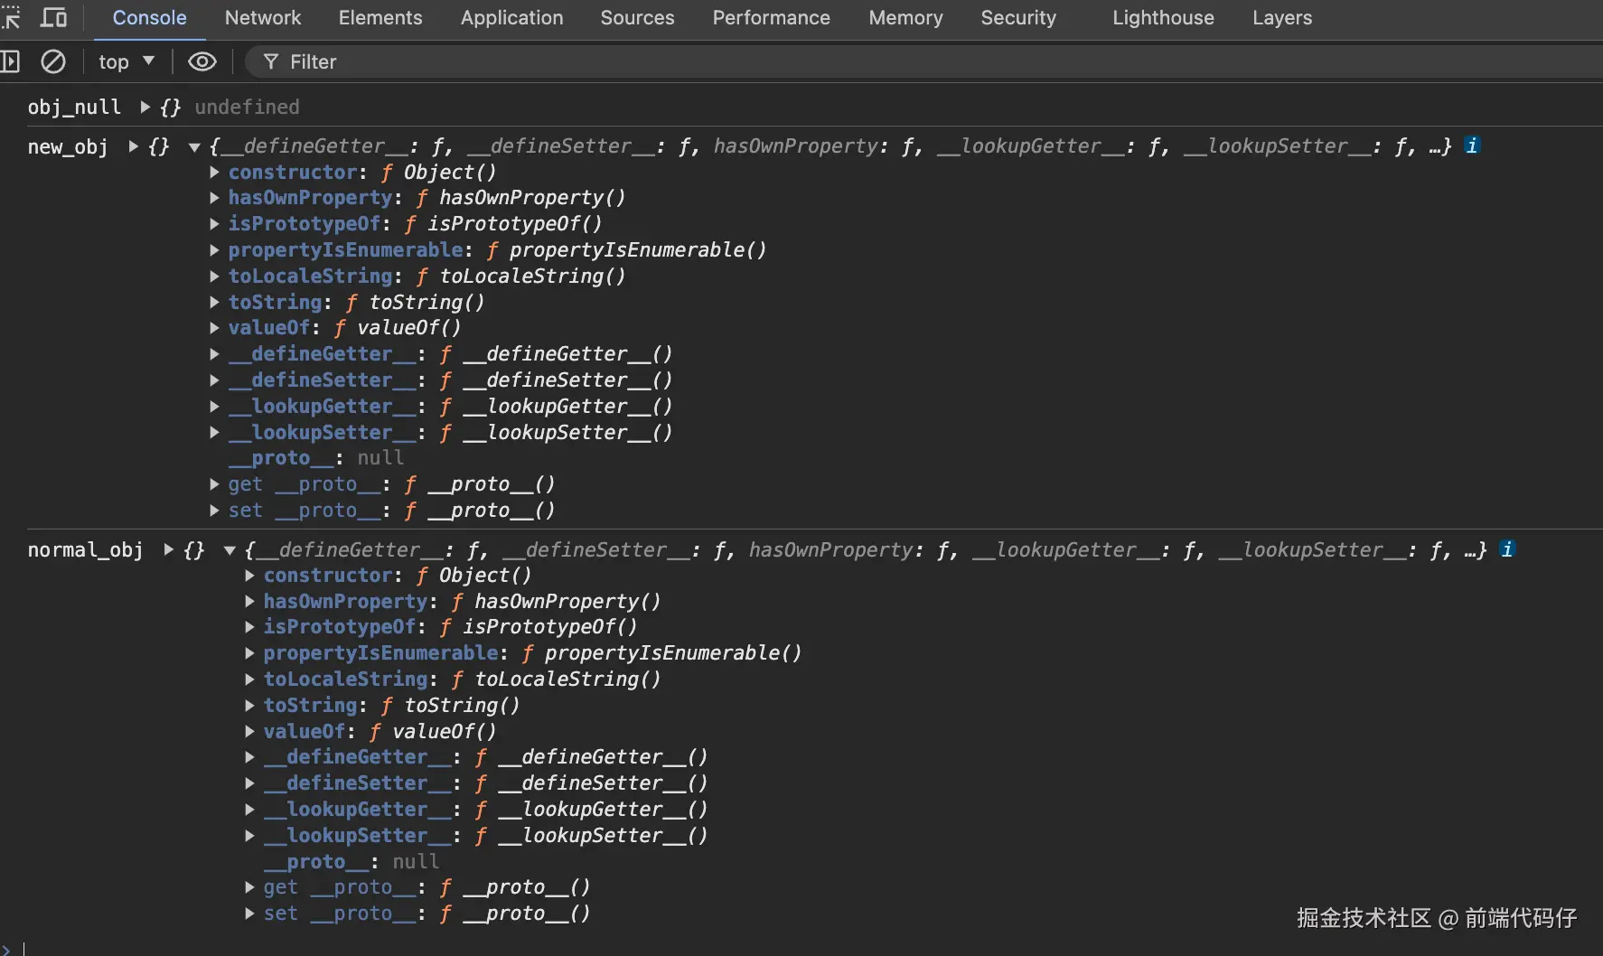Select __proto__: null under normal_obj
The image size is (1603, 956).
pyautogui.click(x=352, y=861)
